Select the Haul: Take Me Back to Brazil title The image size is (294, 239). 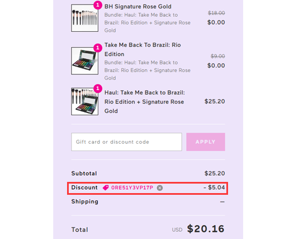coord(145,102)
